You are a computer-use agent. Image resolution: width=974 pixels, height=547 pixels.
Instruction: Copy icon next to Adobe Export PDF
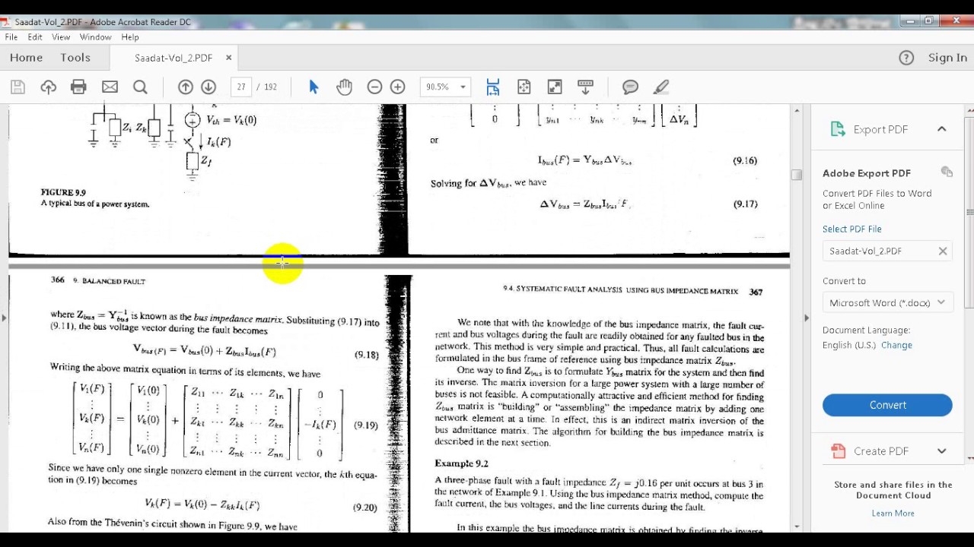(x=947, y=172)
